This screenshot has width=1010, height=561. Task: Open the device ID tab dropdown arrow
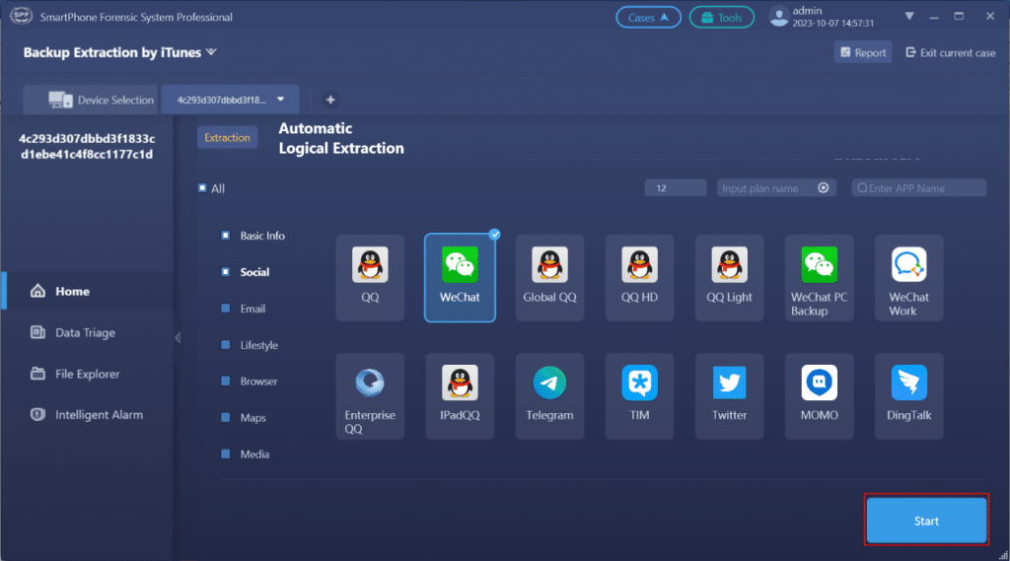point(281,100)
